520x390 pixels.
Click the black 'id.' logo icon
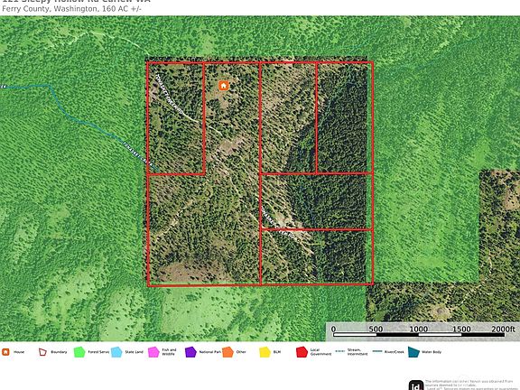pyautogui.click(x=416, y=385)
